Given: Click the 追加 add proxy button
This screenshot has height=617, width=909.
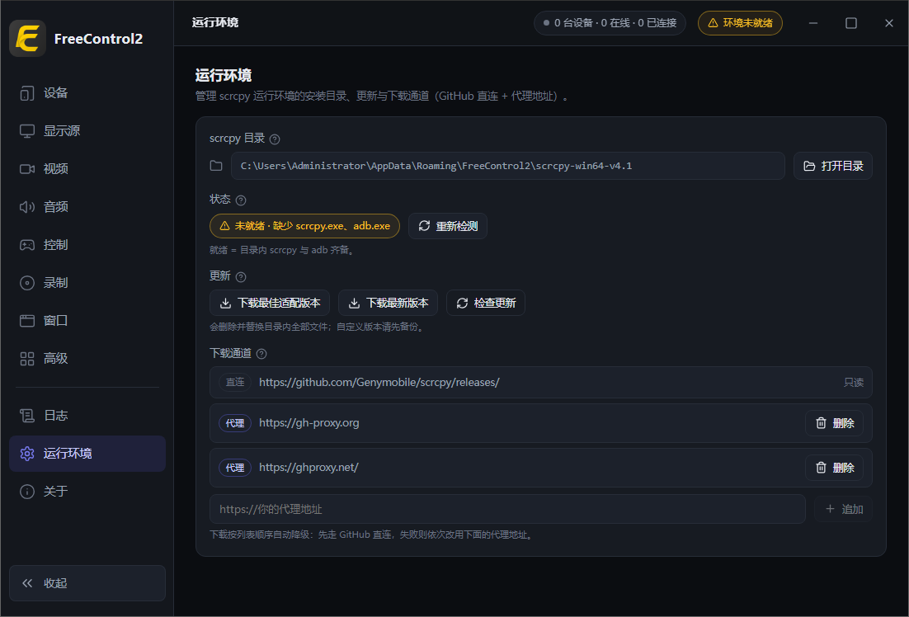Looking at the screenshot, I should point(843,509).
